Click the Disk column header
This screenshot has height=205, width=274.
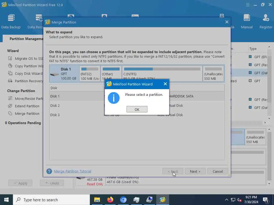76,88
